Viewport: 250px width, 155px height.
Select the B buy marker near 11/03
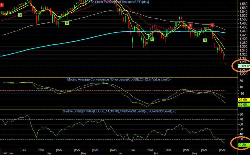point(20,15)
